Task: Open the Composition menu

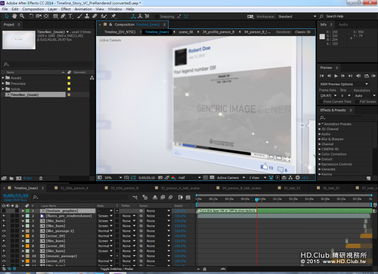Action: [x=33, y=9]
